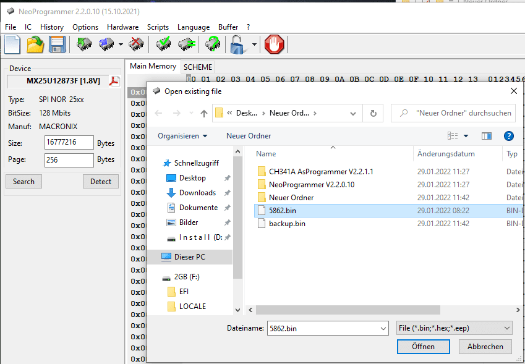Open the question mark help menu

(248, 27)
